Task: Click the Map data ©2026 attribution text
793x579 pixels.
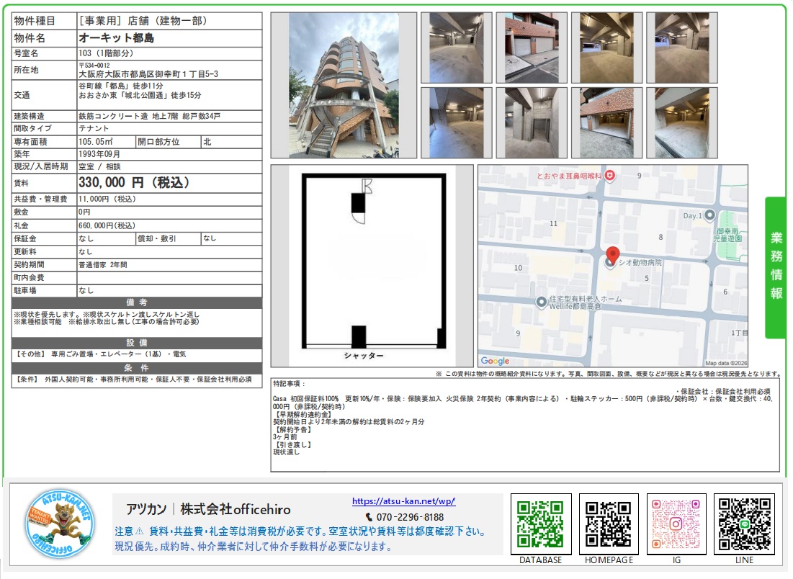Action: [727, 362]
